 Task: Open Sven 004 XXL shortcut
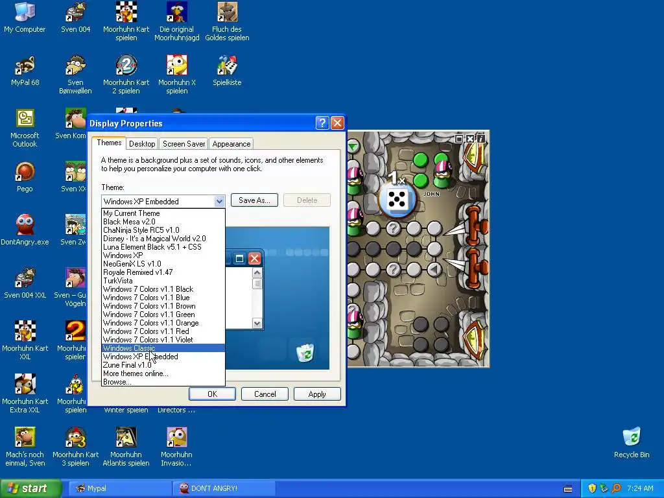pos(25,283)
